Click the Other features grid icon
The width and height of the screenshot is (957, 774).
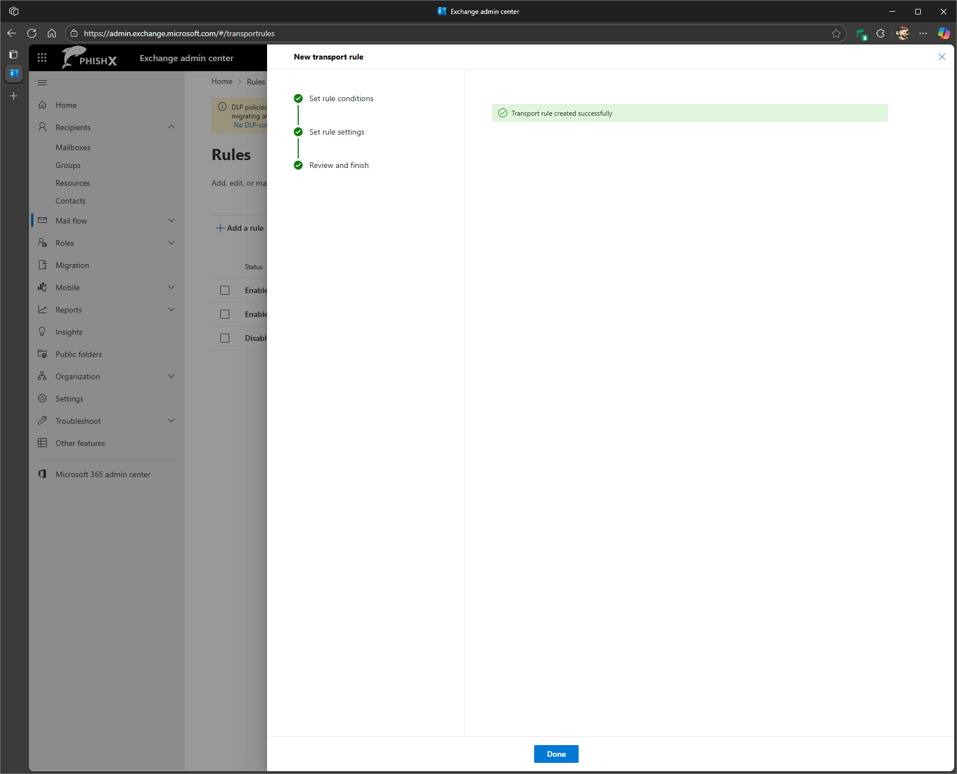coord(42,443)
